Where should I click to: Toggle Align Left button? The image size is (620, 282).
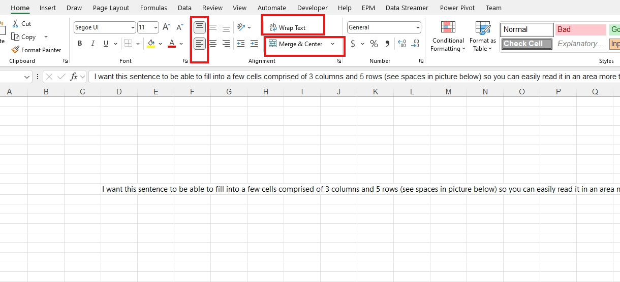[x=200, y=44]
